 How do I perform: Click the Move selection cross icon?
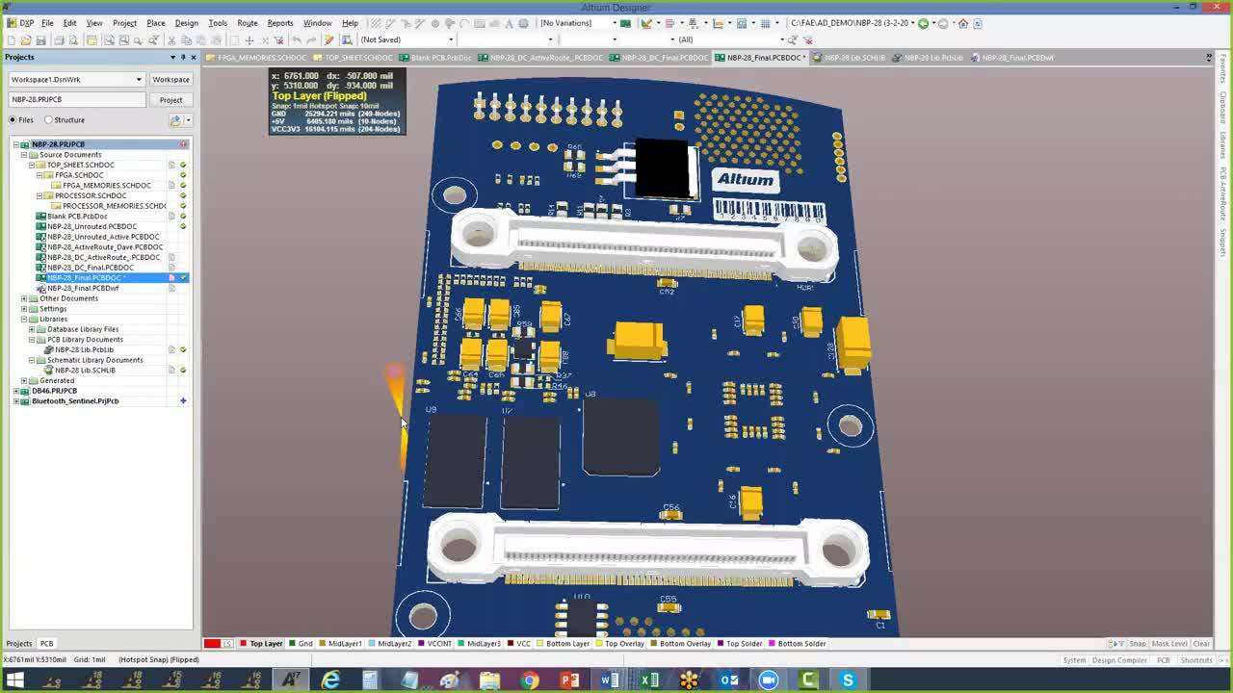[249, 40]
